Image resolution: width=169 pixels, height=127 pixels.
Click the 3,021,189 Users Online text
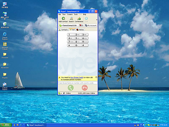point(86,93)
